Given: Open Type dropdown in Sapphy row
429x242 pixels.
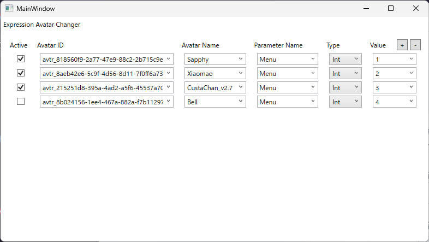Looking at the screenshot, I should pos(345,59).
